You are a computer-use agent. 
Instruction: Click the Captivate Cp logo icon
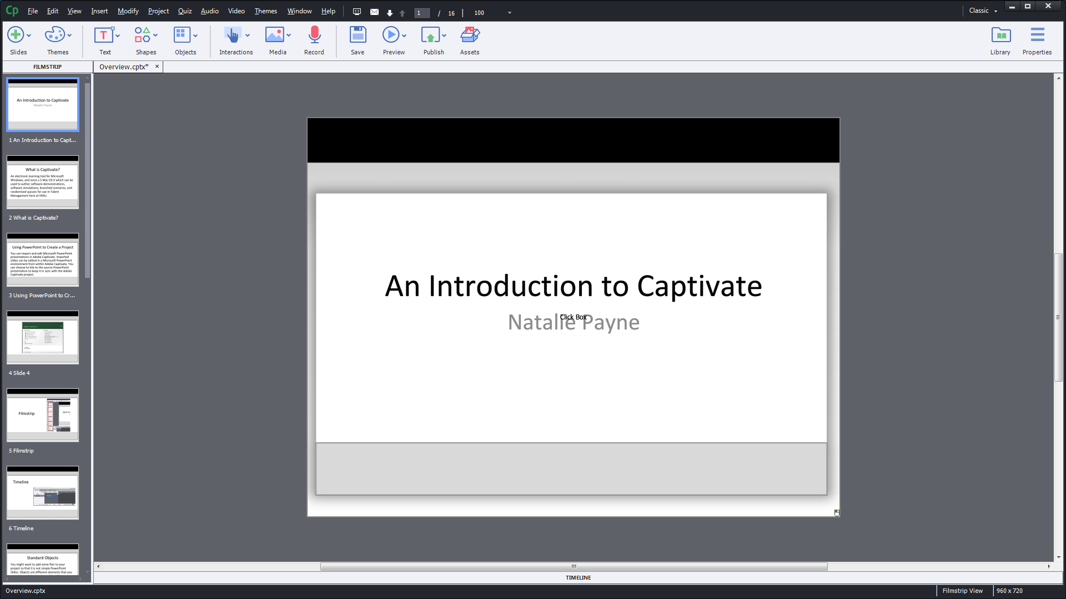point(12,11)
